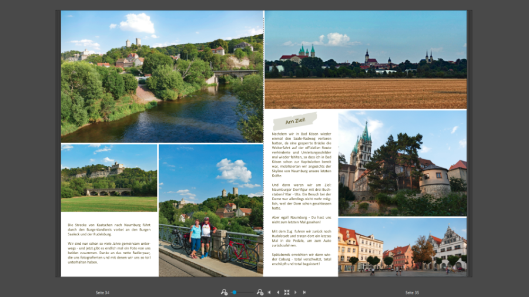Click the 'Am Ziel!' heading label
The image size is (529, 297).
click(294, 122)
